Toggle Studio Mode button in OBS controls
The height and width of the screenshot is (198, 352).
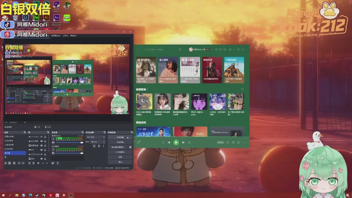[x=120, y=152]
